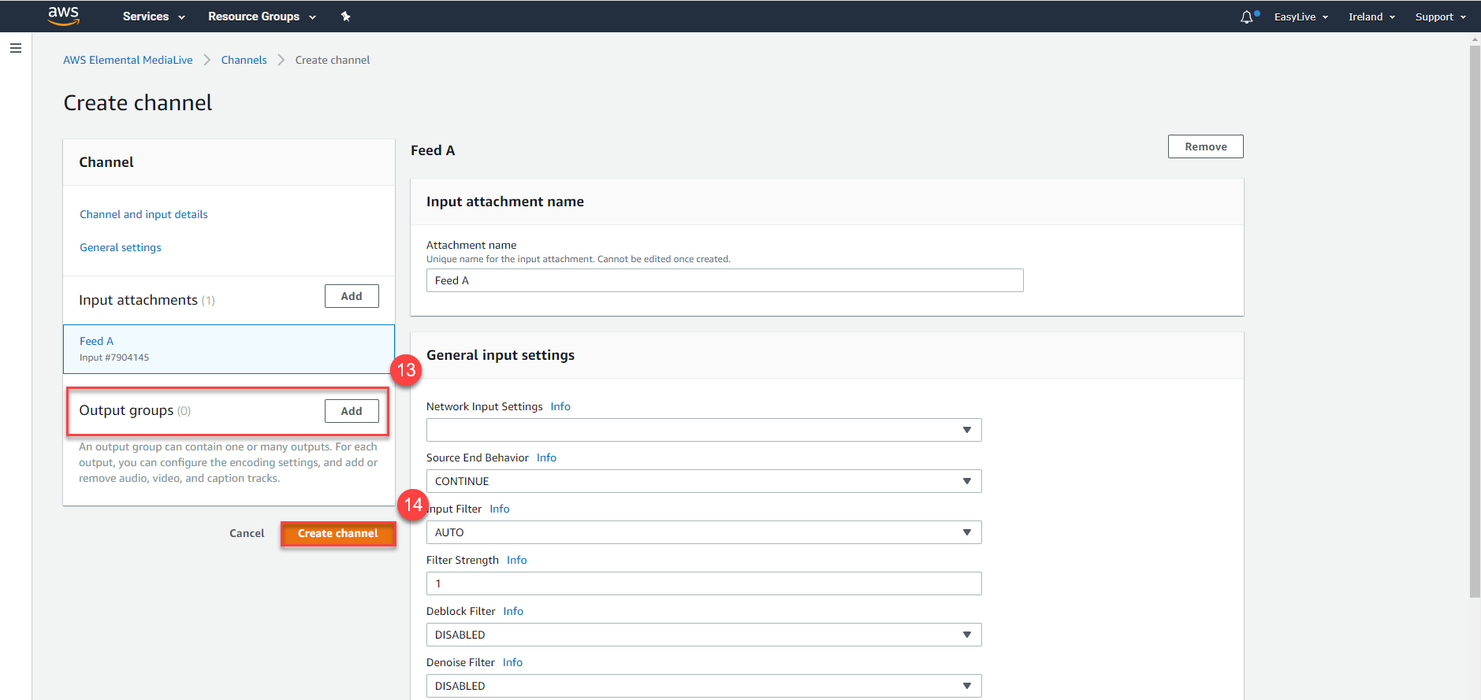Open Info for Denoise Filter
This screenshot has width=1481, height=700.
[x=512, y=662]
